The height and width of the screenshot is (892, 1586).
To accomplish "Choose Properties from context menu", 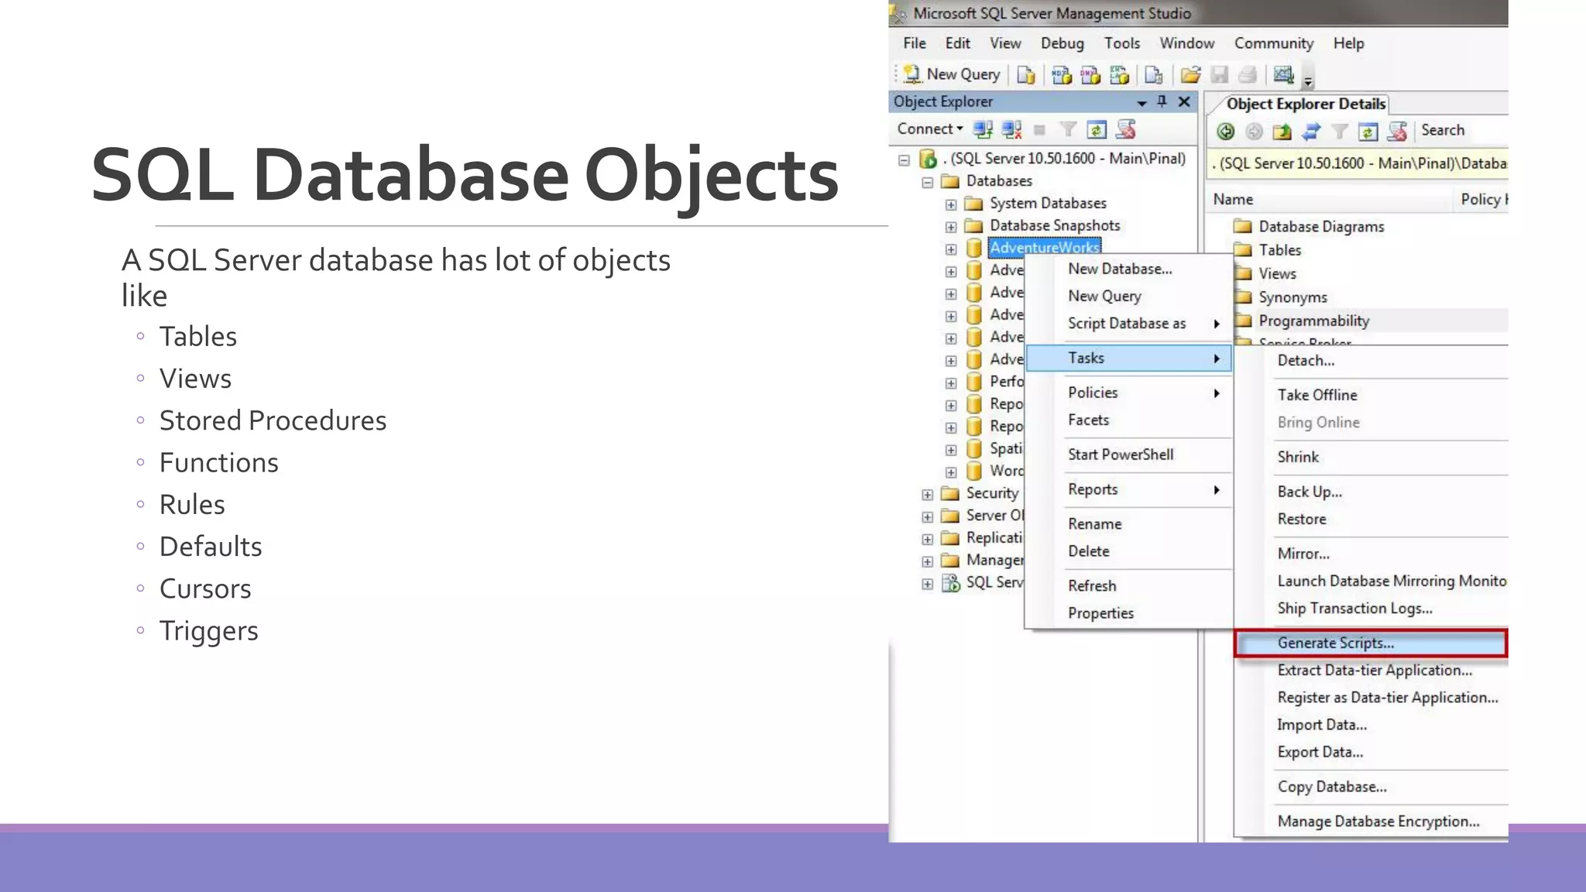I will [x=1129, y=613].
